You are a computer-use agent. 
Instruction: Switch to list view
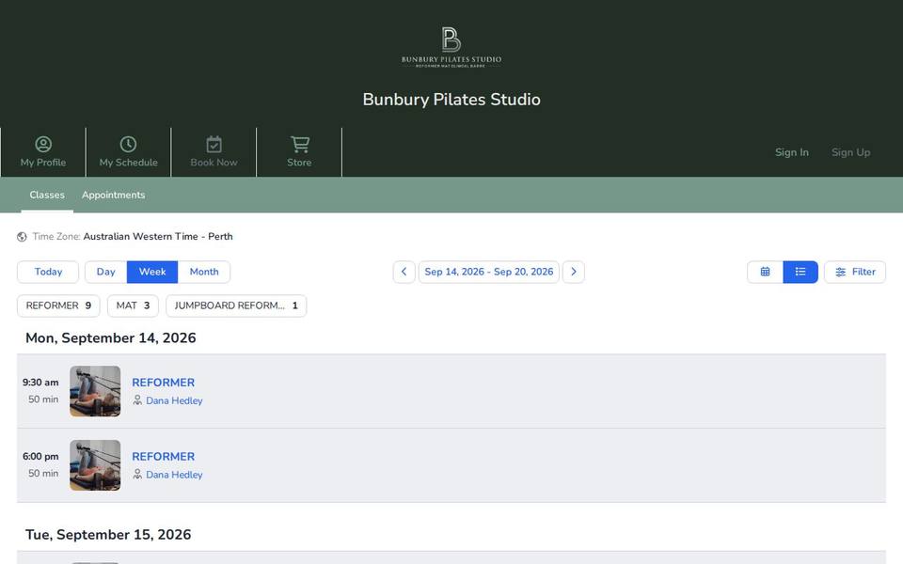pyautogui.click(x=800, y=272)
